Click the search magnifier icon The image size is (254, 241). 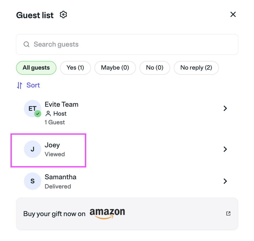tap(26, 44)
